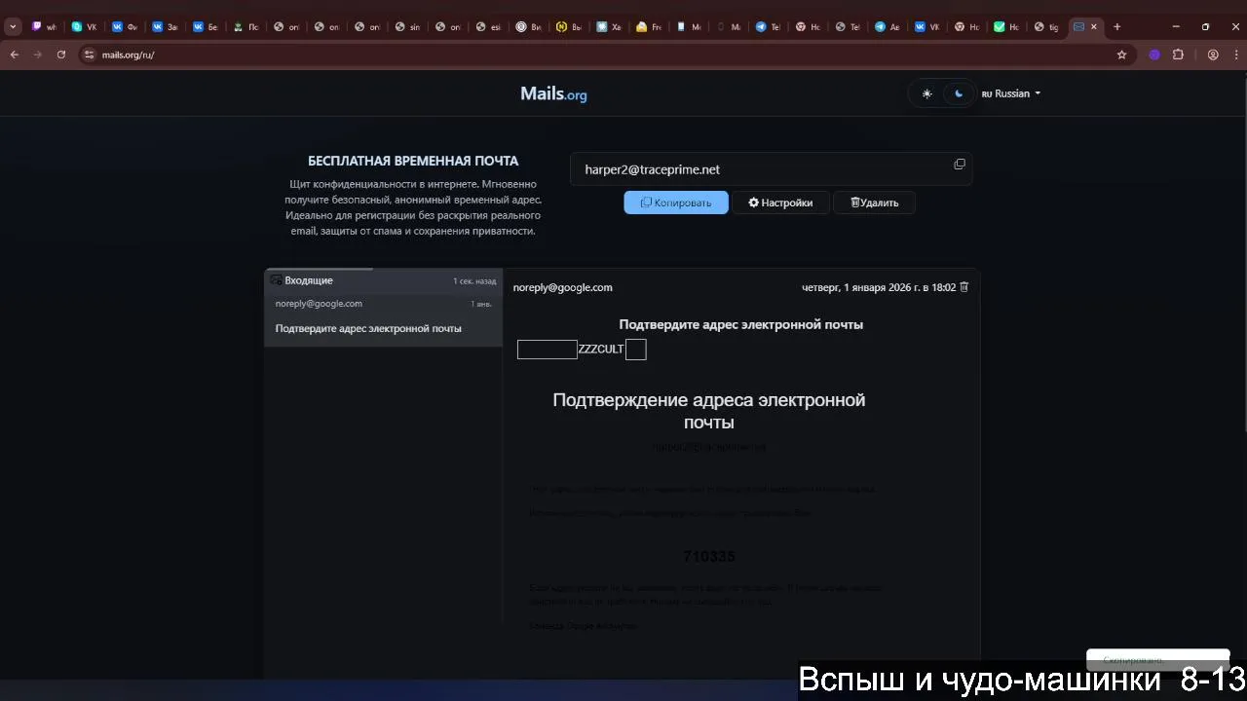Switch to the Twitch 'wh' tab
Viewport: 1247px width, 701px height.
[44, 26]
